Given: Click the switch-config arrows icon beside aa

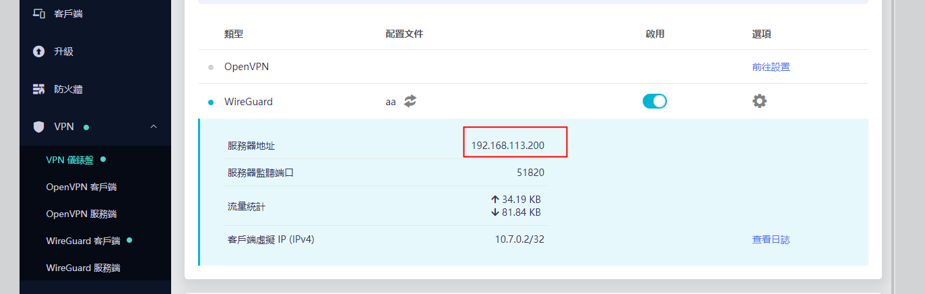Looking at the screenshot, I should pyautogui.click(x=410, y=101).
